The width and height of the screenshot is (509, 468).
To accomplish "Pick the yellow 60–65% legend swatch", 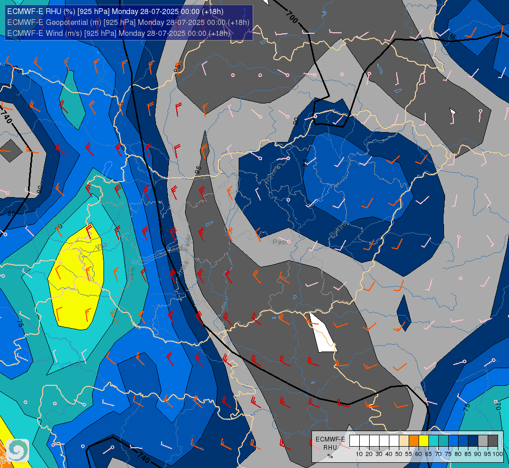I will pyautogui.click(x=424, y=441).
